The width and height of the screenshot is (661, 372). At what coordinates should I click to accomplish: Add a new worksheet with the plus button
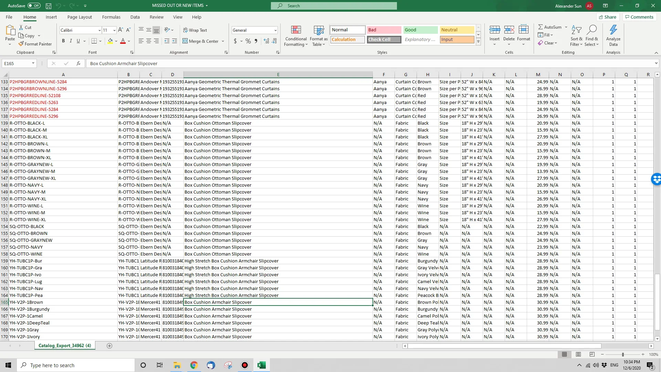click(x=109, y=345)
